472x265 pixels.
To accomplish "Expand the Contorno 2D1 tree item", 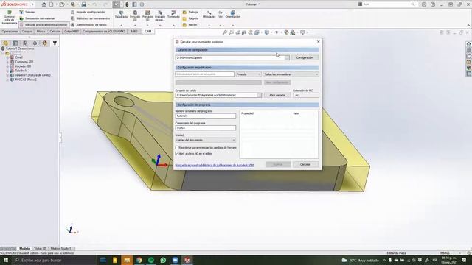I will tap(7, 62).
